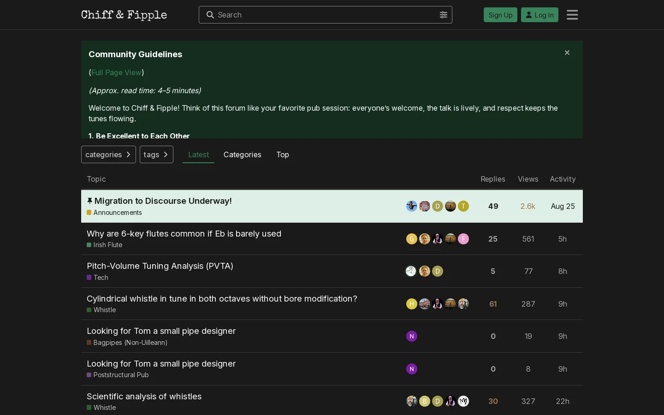Open the Full Page View link

[117, 72]
